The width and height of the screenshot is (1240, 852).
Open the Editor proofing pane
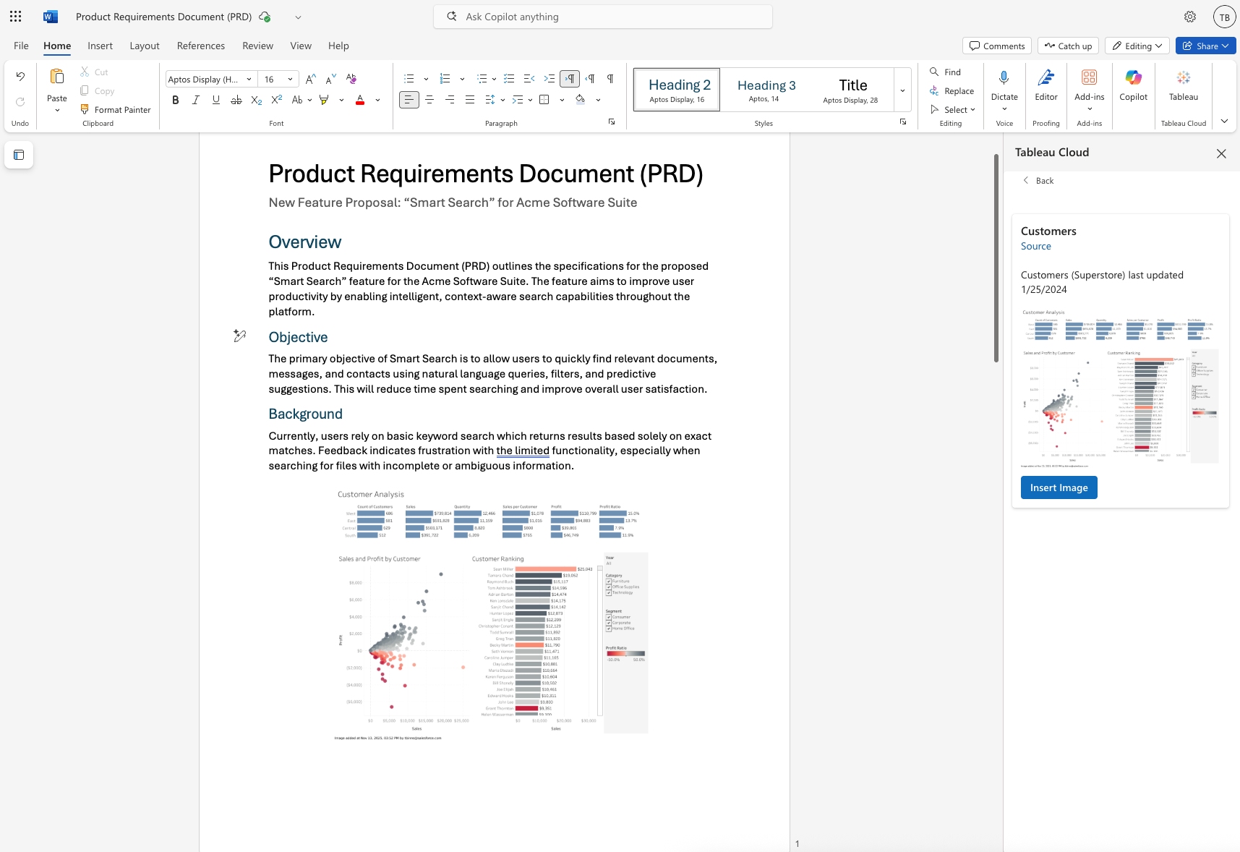(1046, 85)
